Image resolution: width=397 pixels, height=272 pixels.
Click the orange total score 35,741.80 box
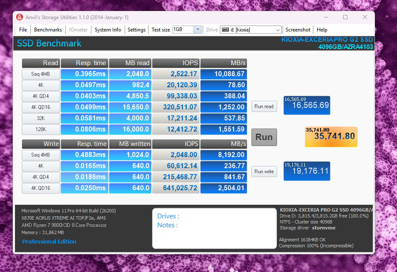(331, 137)
